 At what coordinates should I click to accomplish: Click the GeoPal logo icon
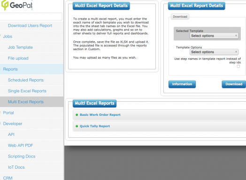pyautogui.click(x=5, y=5)
